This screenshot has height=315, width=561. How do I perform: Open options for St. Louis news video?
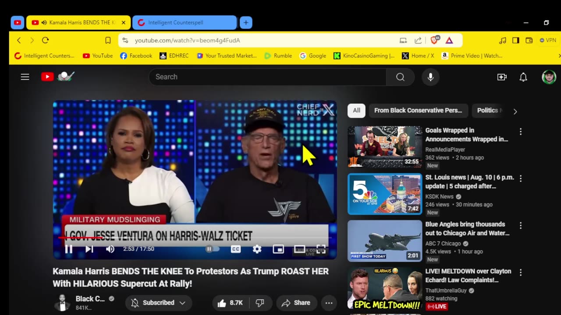tap(521, 178)
